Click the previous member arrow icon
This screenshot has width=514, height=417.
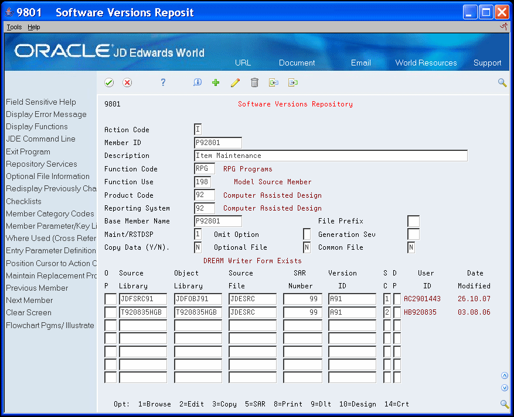tap(273, 82)
